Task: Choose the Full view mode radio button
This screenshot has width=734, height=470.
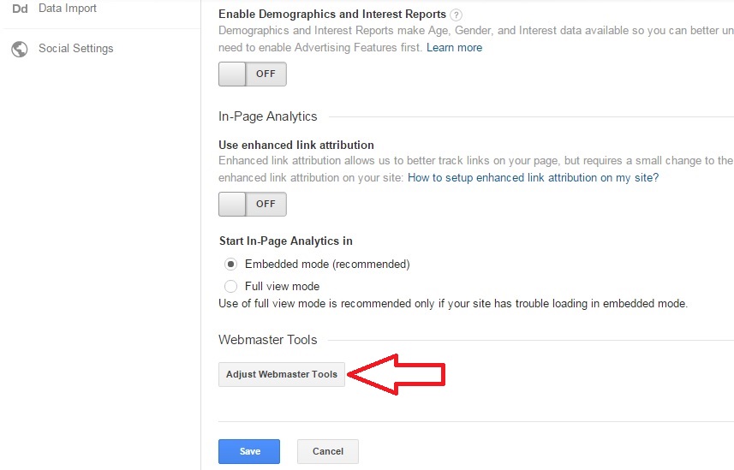Action: (x=230, y=286)
